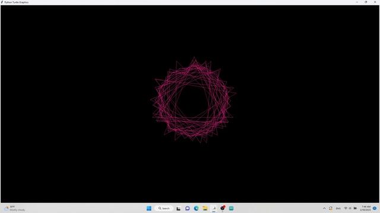Click the Python Turtle Graphics feather icon
This screenshot has height=213, width=380.
pos(2,2)
